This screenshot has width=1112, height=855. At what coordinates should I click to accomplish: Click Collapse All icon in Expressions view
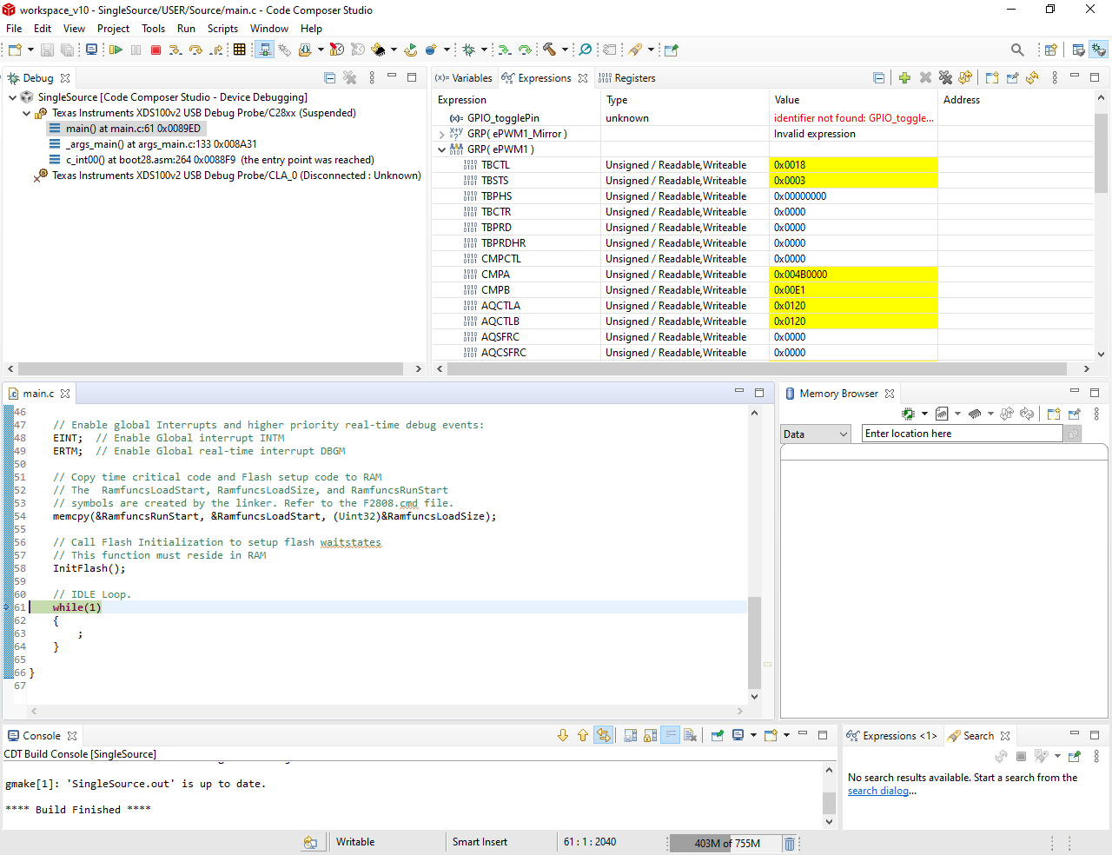tap(879, 78)
